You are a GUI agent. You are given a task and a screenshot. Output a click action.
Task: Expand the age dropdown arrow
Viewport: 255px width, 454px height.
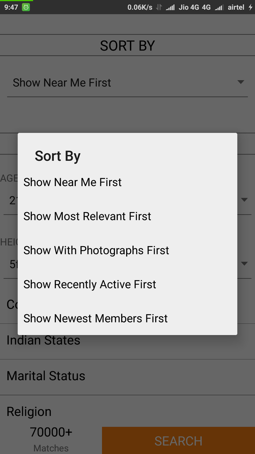(244, 200)
